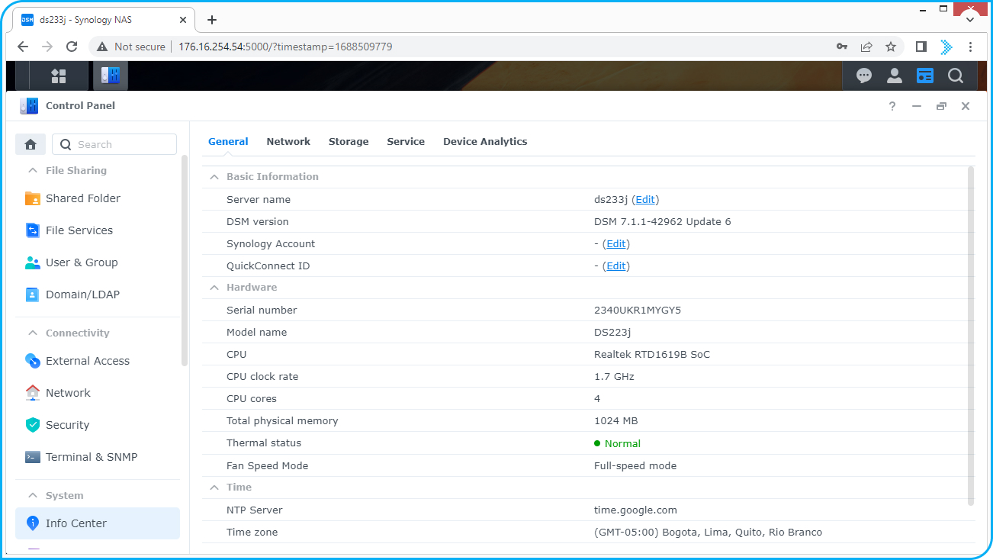
Task: Collapse the System group in sidebar
Action: (x=32, y=495)
